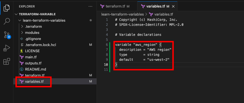Open the Run and Debug icon
244x103 pixels.
[x=6, y=49]
